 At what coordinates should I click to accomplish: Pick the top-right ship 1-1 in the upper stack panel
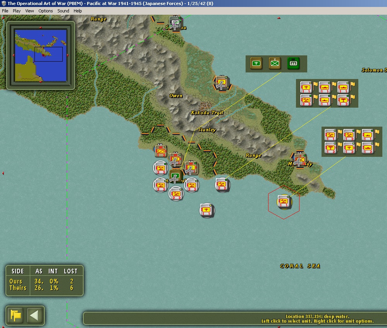[x=343, y=88]
